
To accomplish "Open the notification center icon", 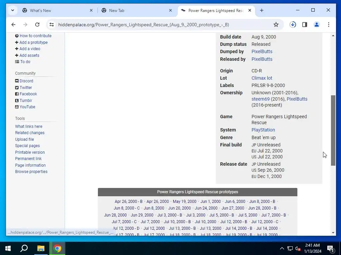I will click(x=330, y=248).
